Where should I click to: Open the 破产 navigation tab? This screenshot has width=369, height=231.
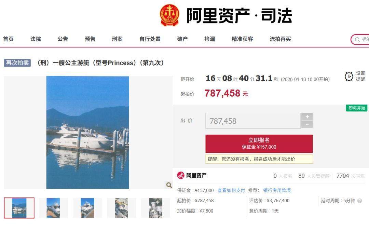pos(182,39)
